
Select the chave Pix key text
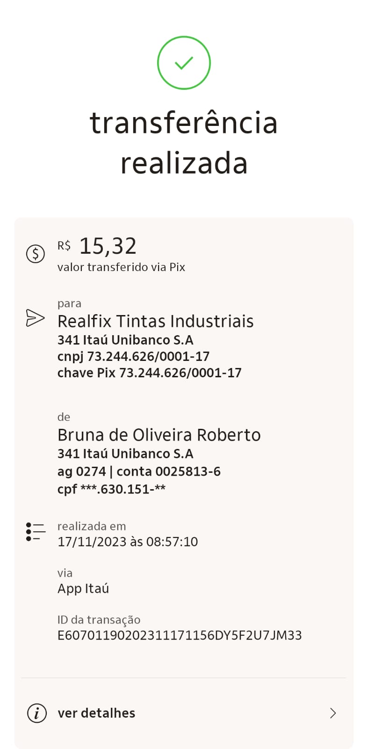coord(149,373)
